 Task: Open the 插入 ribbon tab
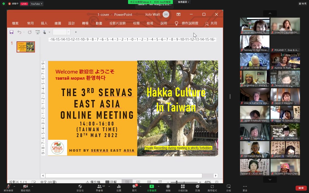tap(44, 23)
